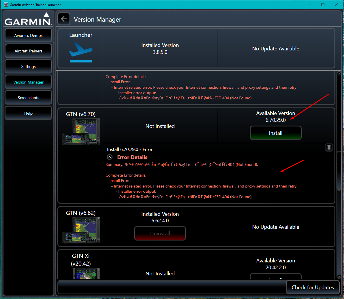This screenshot has height=299, width=344.
Task: Open the Aircraft Trainers page
Action: pos(28,51)
